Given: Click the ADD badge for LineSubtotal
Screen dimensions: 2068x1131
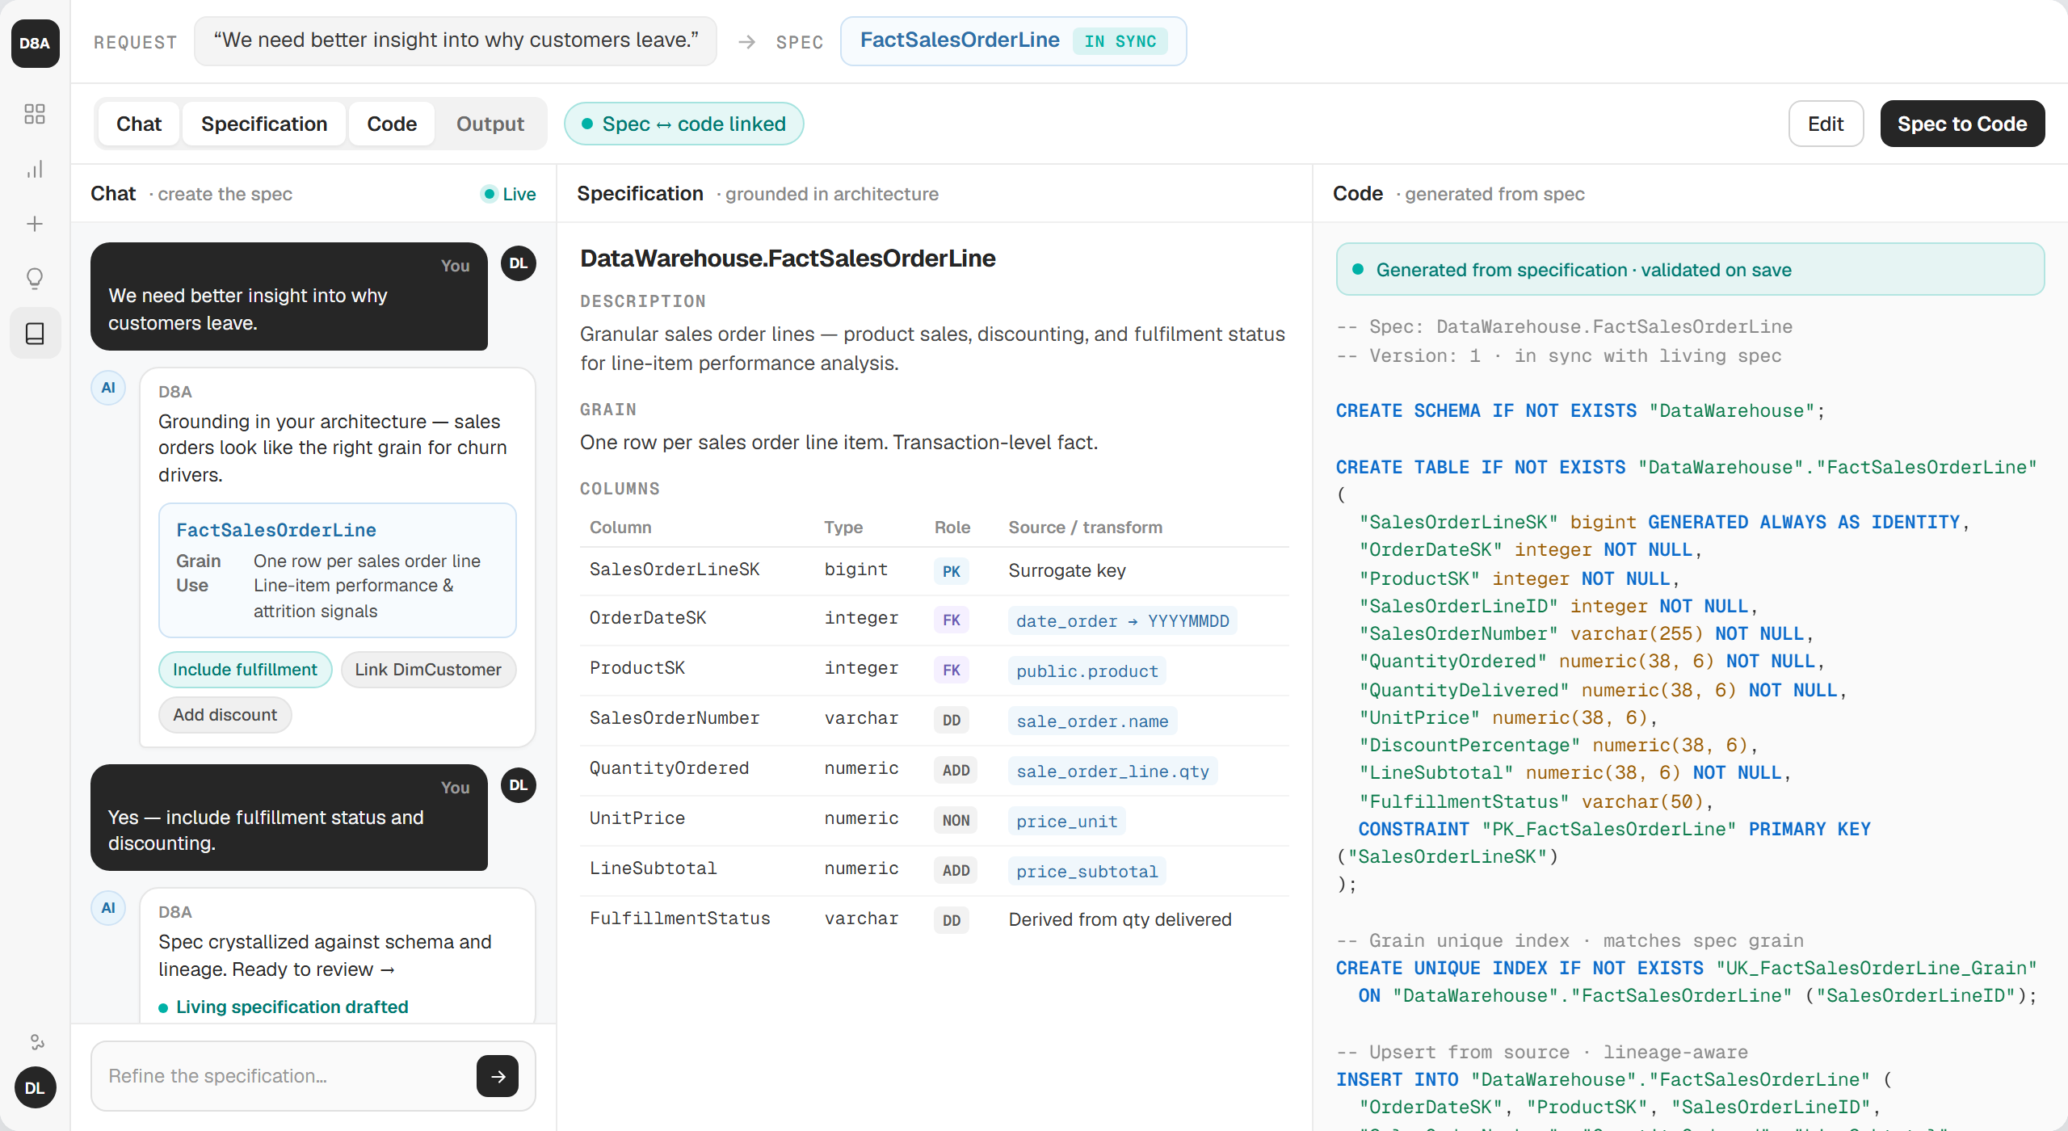Looking at the screenshot, I should click(x=956, y=870).
